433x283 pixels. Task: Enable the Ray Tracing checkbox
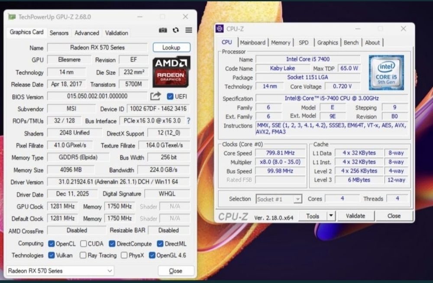point(83,255)
